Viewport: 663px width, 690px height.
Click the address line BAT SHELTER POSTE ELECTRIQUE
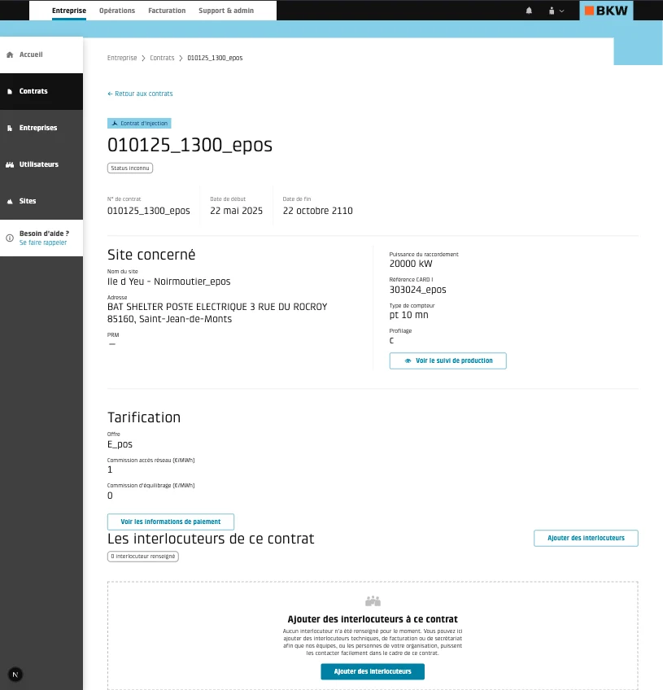217,307
